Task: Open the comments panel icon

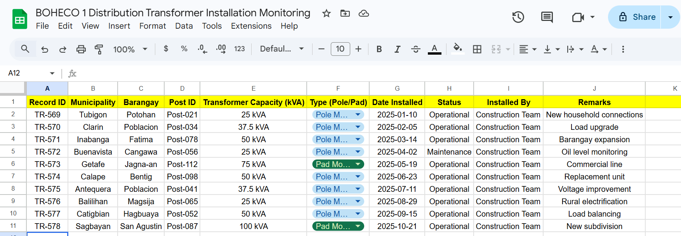Action: [x=547, y=17]
